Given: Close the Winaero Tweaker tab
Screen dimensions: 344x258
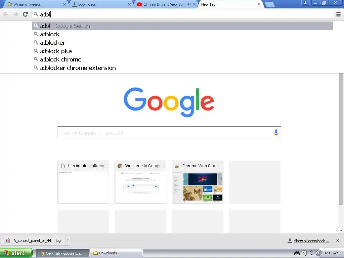Looking at the screenshot, I should pos(64,4).
